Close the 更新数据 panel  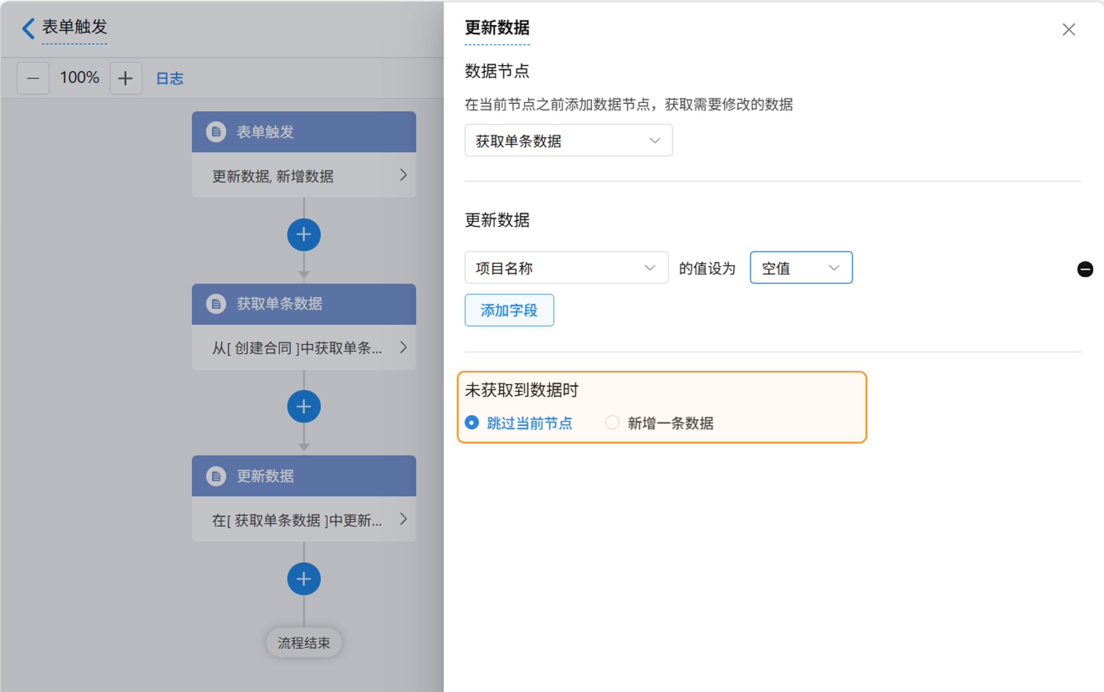pos(1068,30)
